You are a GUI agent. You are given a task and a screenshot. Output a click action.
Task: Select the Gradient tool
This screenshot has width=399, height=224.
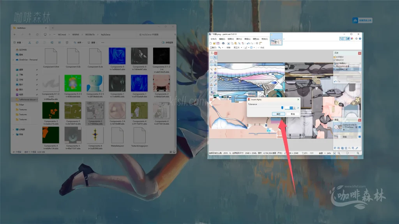[215, 73]
